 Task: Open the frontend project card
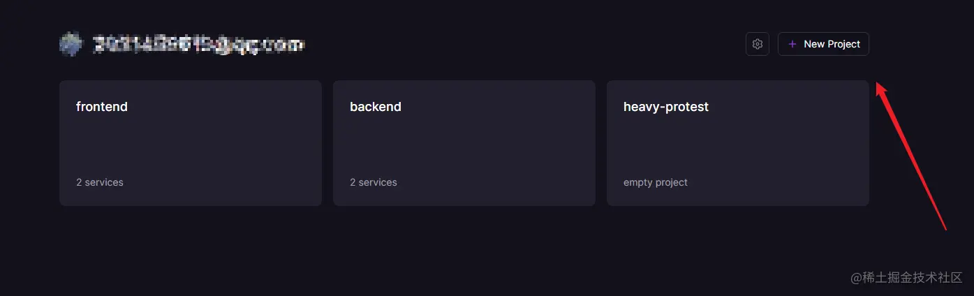(191, 143)
